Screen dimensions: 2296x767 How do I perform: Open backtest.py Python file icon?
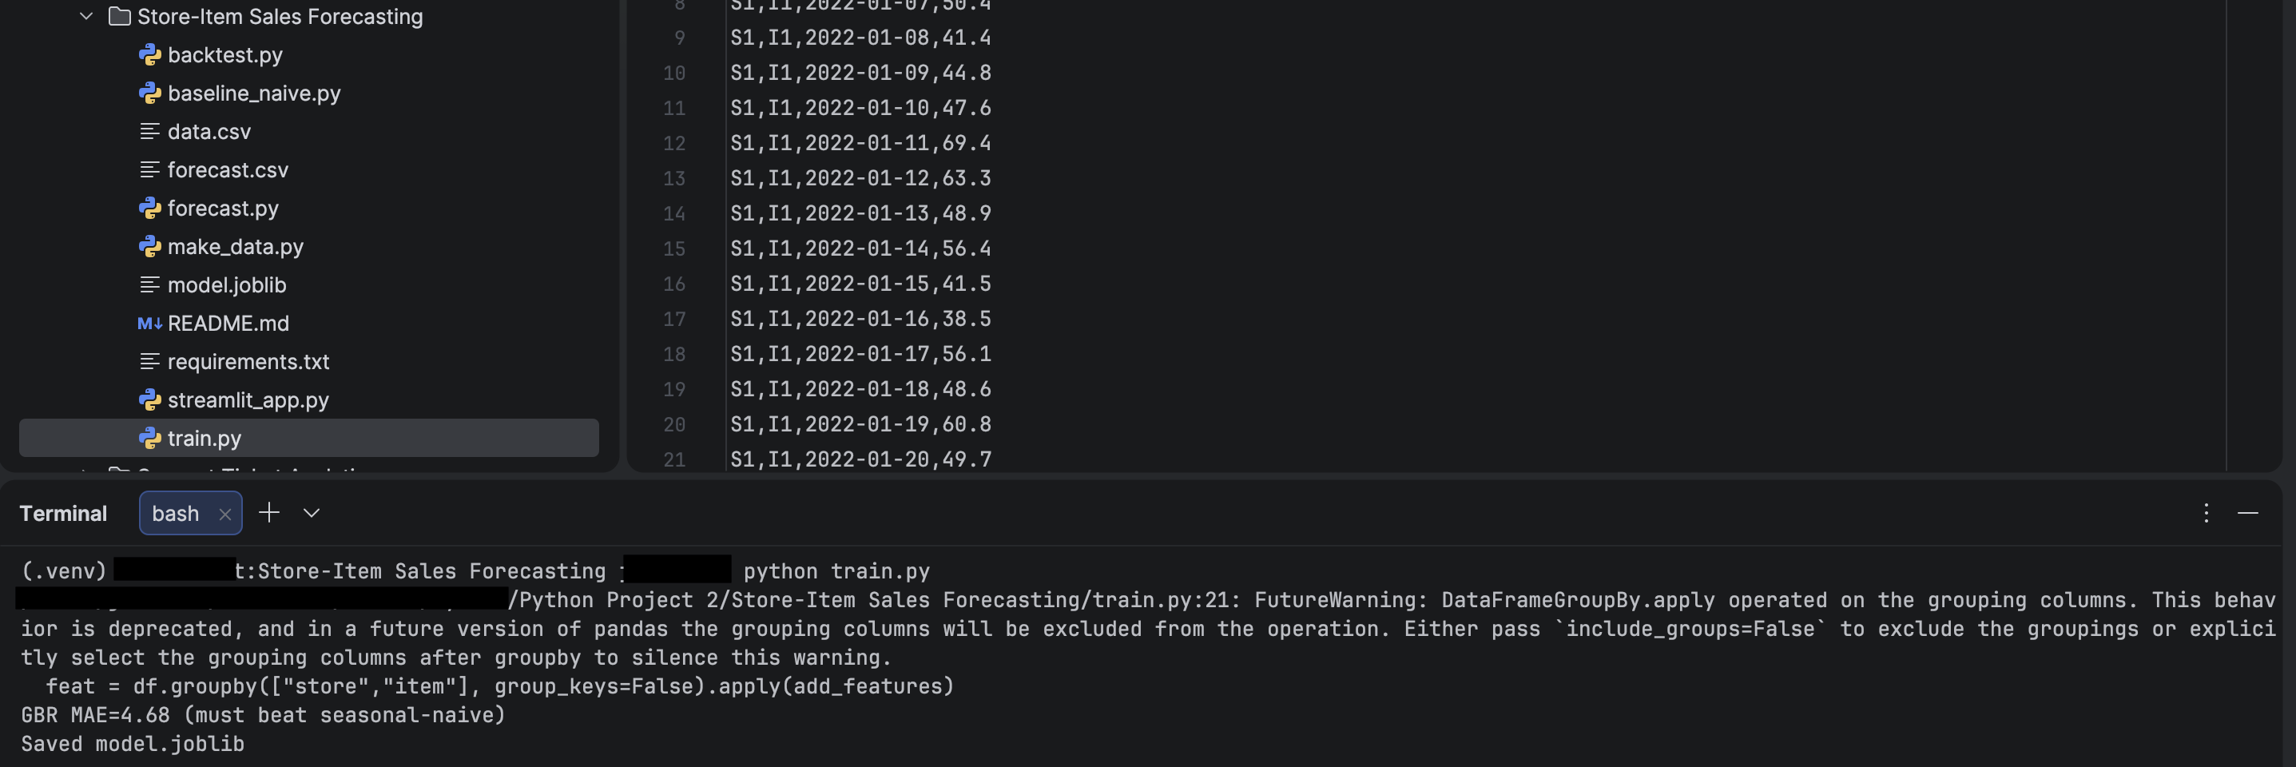[x=149, y=55]
